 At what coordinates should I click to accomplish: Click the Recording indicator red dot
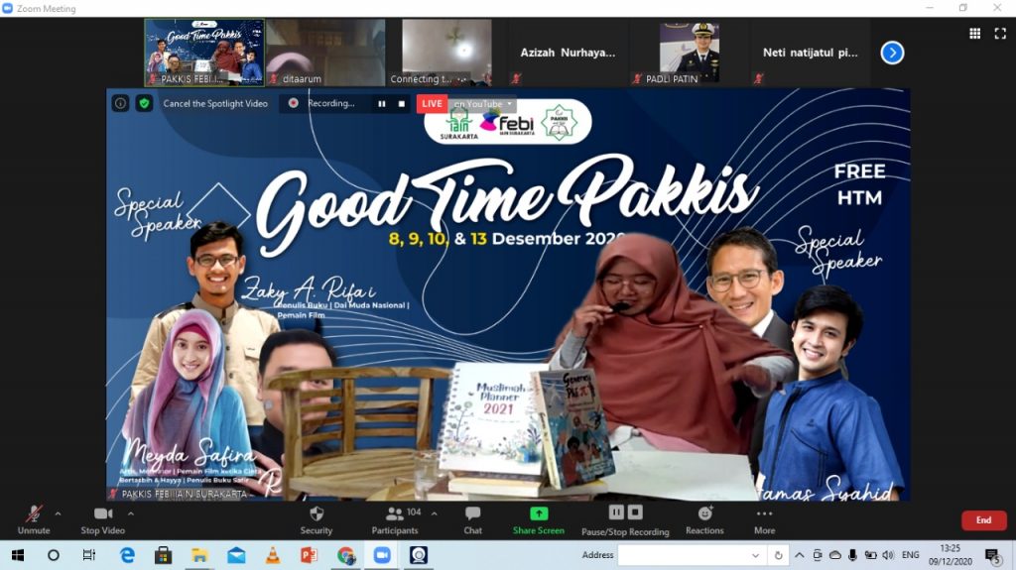point(294,103)
